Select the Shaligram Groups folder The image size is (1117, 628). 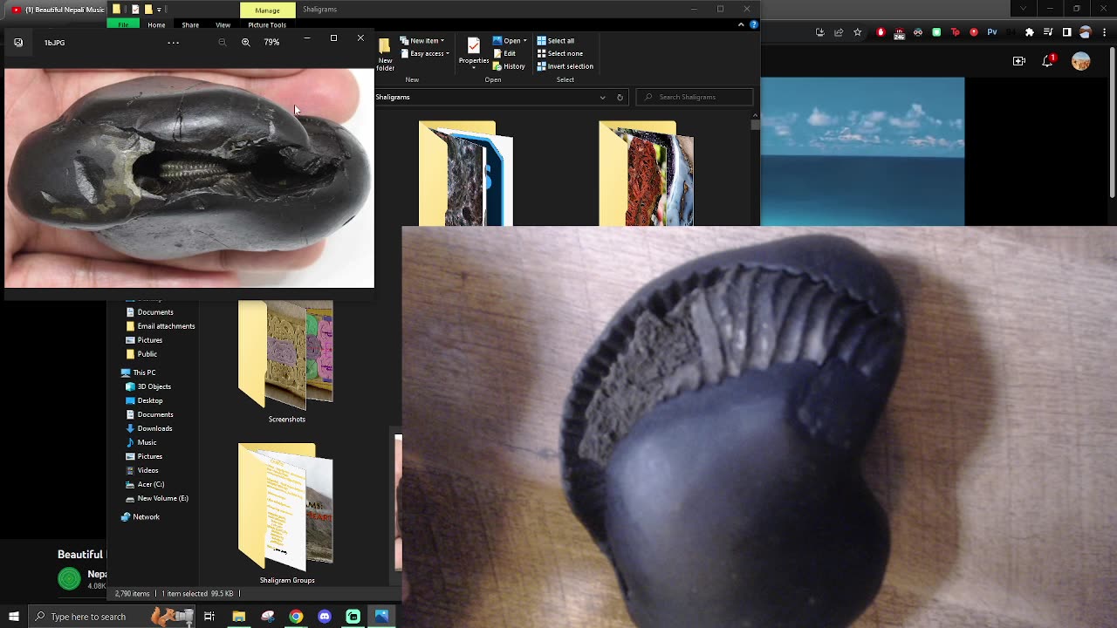pyautogui.click(x=286, y=515)
